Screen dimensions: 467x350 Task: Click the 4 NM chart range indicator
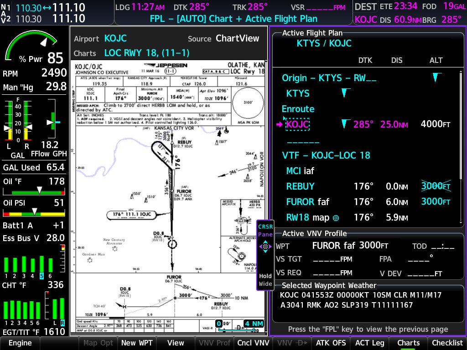point(253,324)
